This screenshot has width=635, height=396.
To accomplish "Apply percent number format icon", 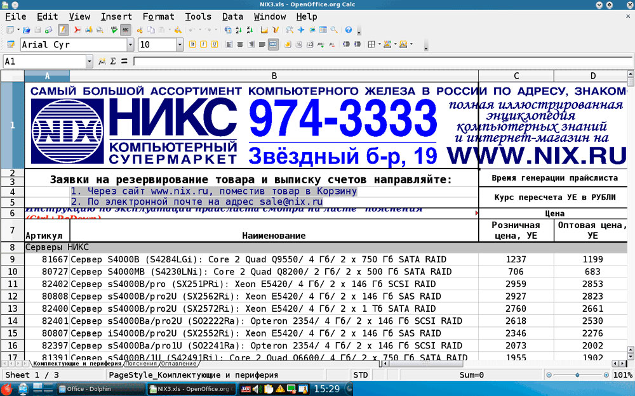I will pos(298,44).
